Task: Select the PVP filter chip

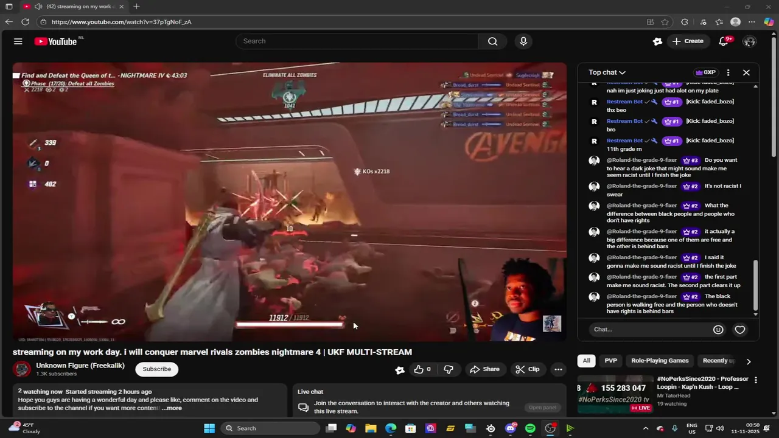Action: 611,361
